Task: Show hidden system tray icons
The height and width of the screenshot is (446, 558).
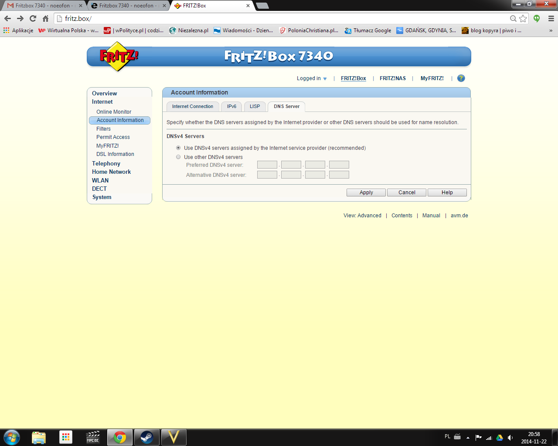Action: point(468,437)
